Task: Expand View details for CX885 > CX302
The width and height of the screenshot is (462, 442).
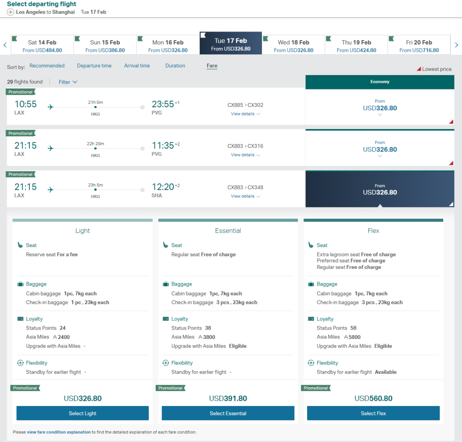Action: click(245, 114)
